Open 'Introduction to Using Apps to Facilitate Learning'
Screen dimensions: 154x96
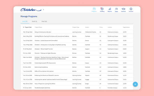point(50,45)
